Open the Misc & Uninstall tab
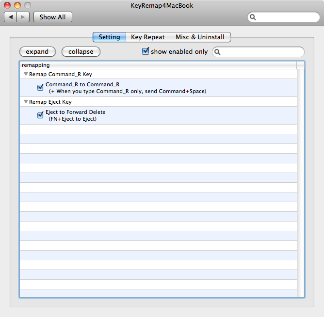324x317 pixels. pyautogui.click(x=200, y=37)
